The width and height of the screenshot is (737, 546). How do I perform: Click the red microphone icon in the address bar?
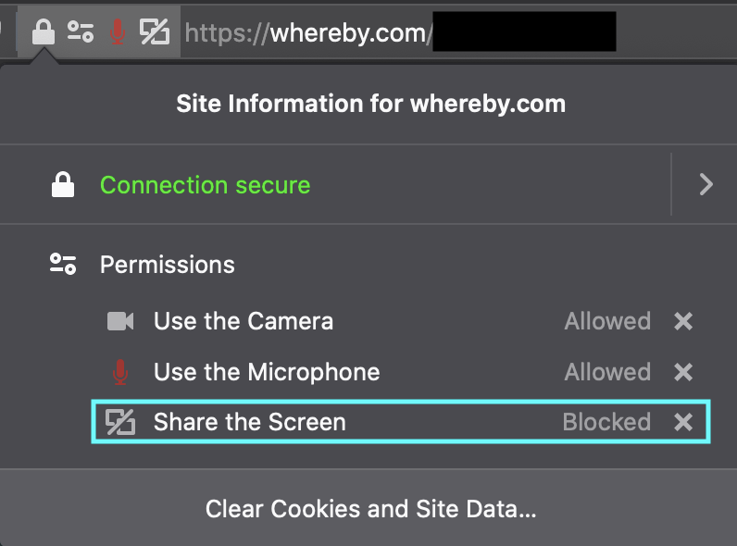(118, 33)
